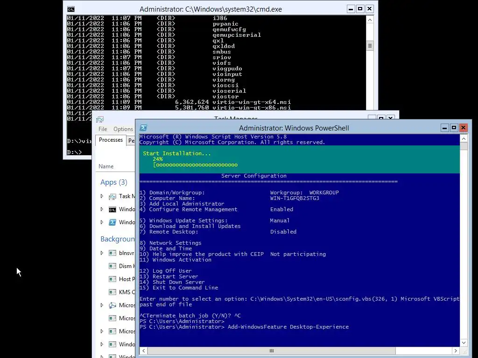Click the Restart Server option text

[x=176, y=276]
